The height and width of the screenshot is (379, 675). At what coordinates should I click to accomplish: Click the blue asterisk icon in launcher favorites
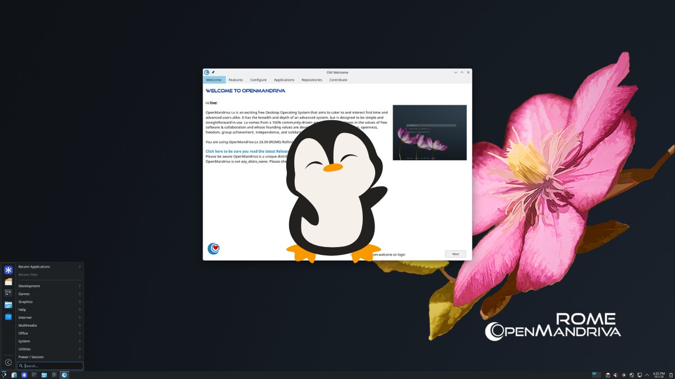tap(8, 270)
